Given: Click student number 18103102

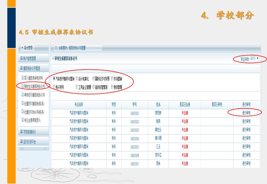Looking at the screenshot, I should pos(135,122).
